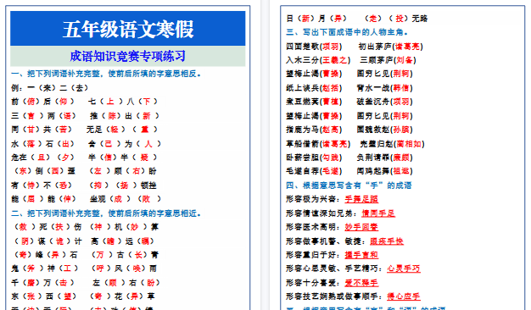Click the heading '三、写出下面成语中的人物主角'
The height and width of the screenshot is (310, 531).
(x=347, y=32)
